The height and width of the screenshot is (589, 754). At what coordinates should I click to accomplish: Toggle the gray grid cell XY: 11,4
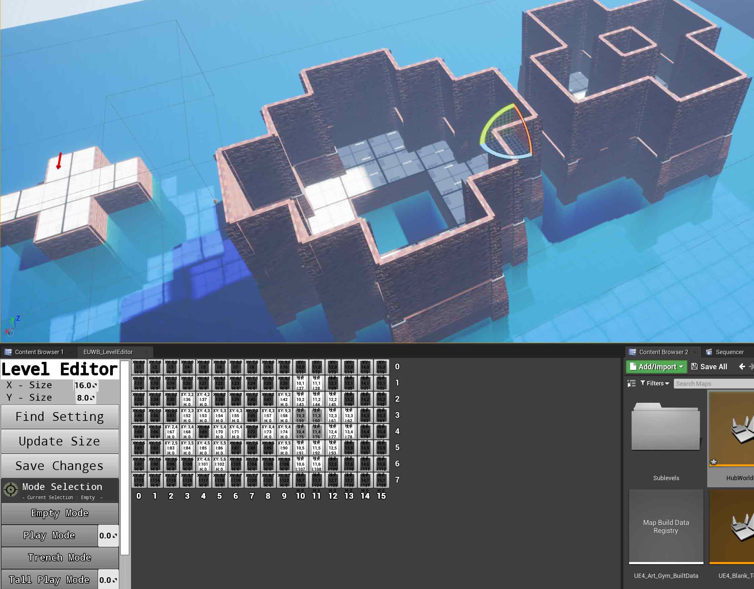(317, 432)
